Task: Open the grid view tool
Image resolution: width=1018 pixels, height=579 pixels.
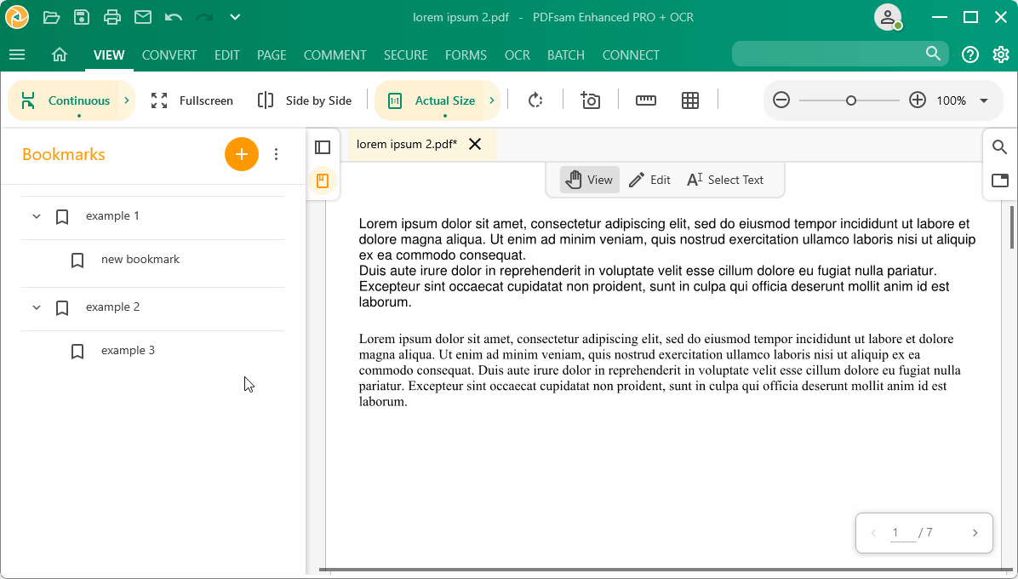Action: click(x=690, y=100)
